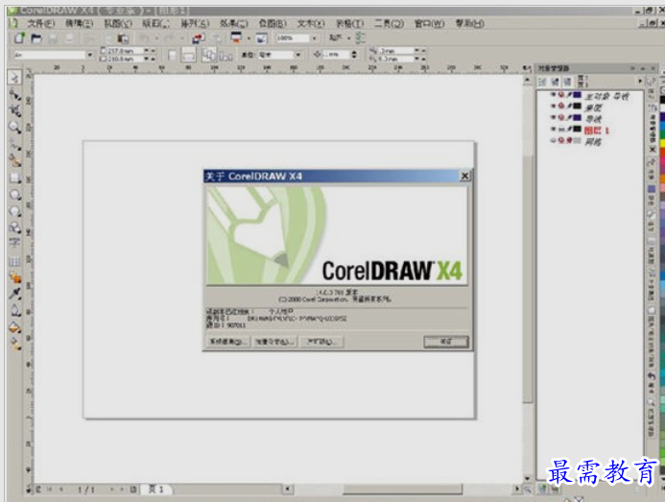Screen dimensions: 665x502
Task: Click the Paste icon in toolbar
Action: pyautogui.click(x=123, y=38)
